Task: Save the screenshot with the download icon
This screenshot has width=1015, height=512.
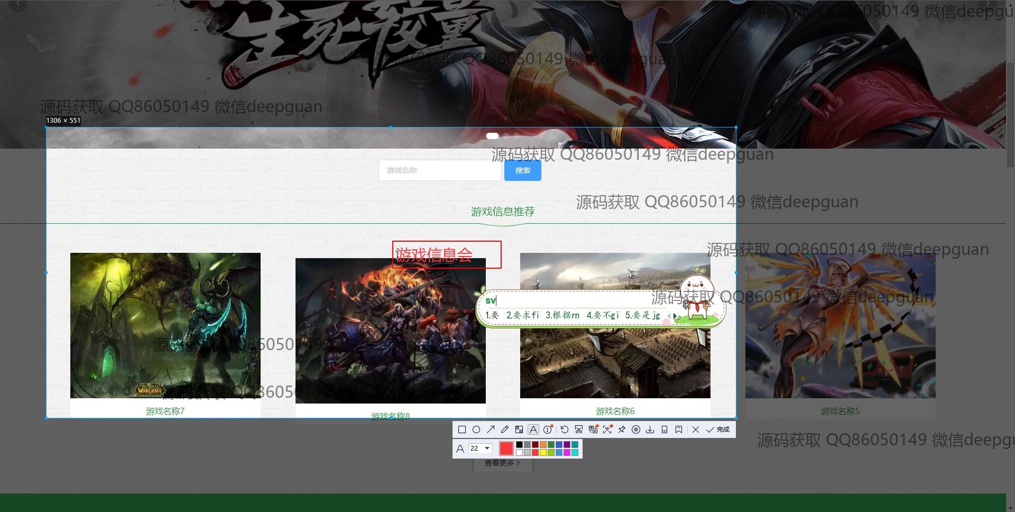Action: coord(650,429)
